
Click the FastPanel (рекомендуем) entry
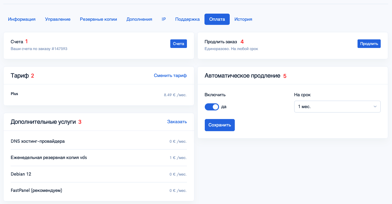coord(99,190)
